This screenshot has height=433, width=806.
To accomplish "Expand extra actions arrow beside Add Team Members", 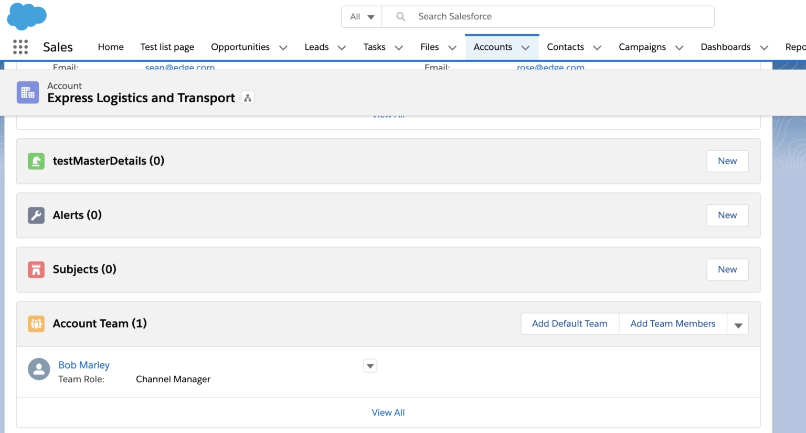I will (x=738, y=323).
